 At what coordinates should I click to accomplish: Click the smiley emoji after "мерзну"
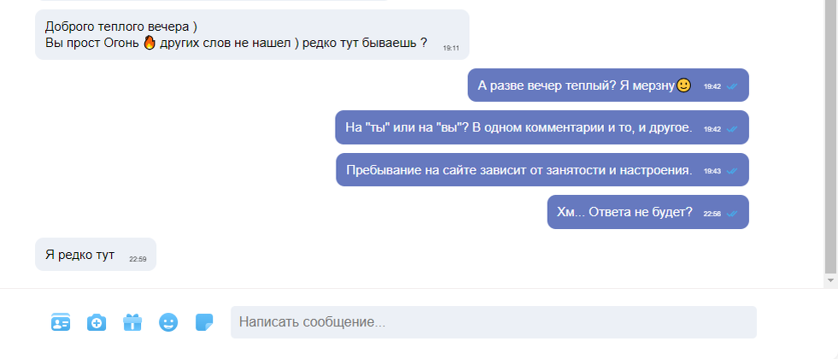tap(683, 85)
